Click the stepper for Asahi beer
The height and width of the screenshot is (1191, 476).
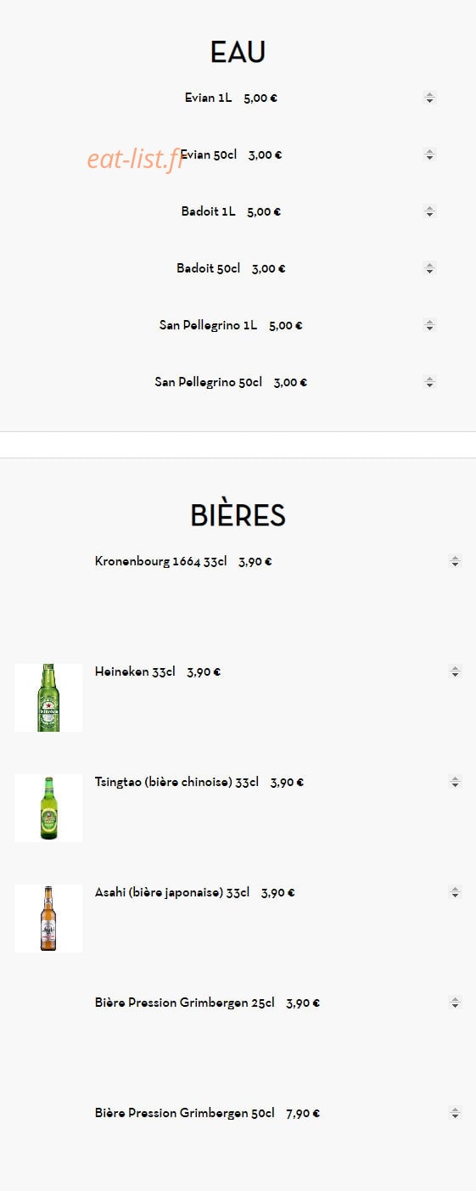click(455, 892)
